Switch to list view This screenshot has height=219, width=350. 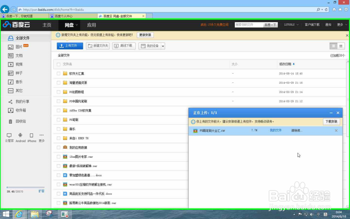[334, 46]
